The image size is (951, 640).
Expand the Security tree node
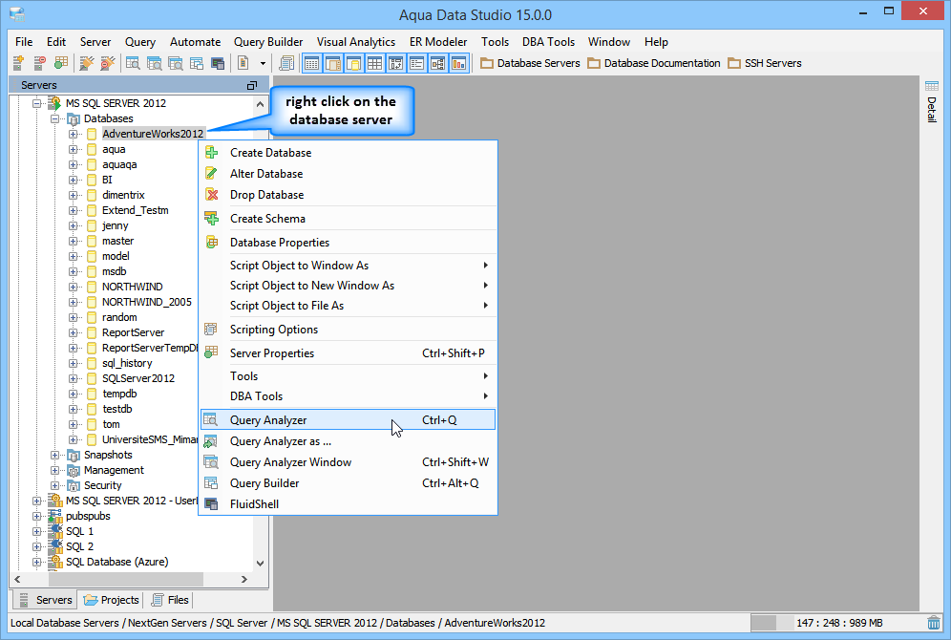pos(55,485)
